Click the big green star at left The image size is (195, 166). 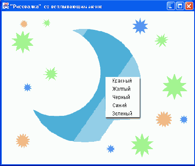(x=22, y=42)
